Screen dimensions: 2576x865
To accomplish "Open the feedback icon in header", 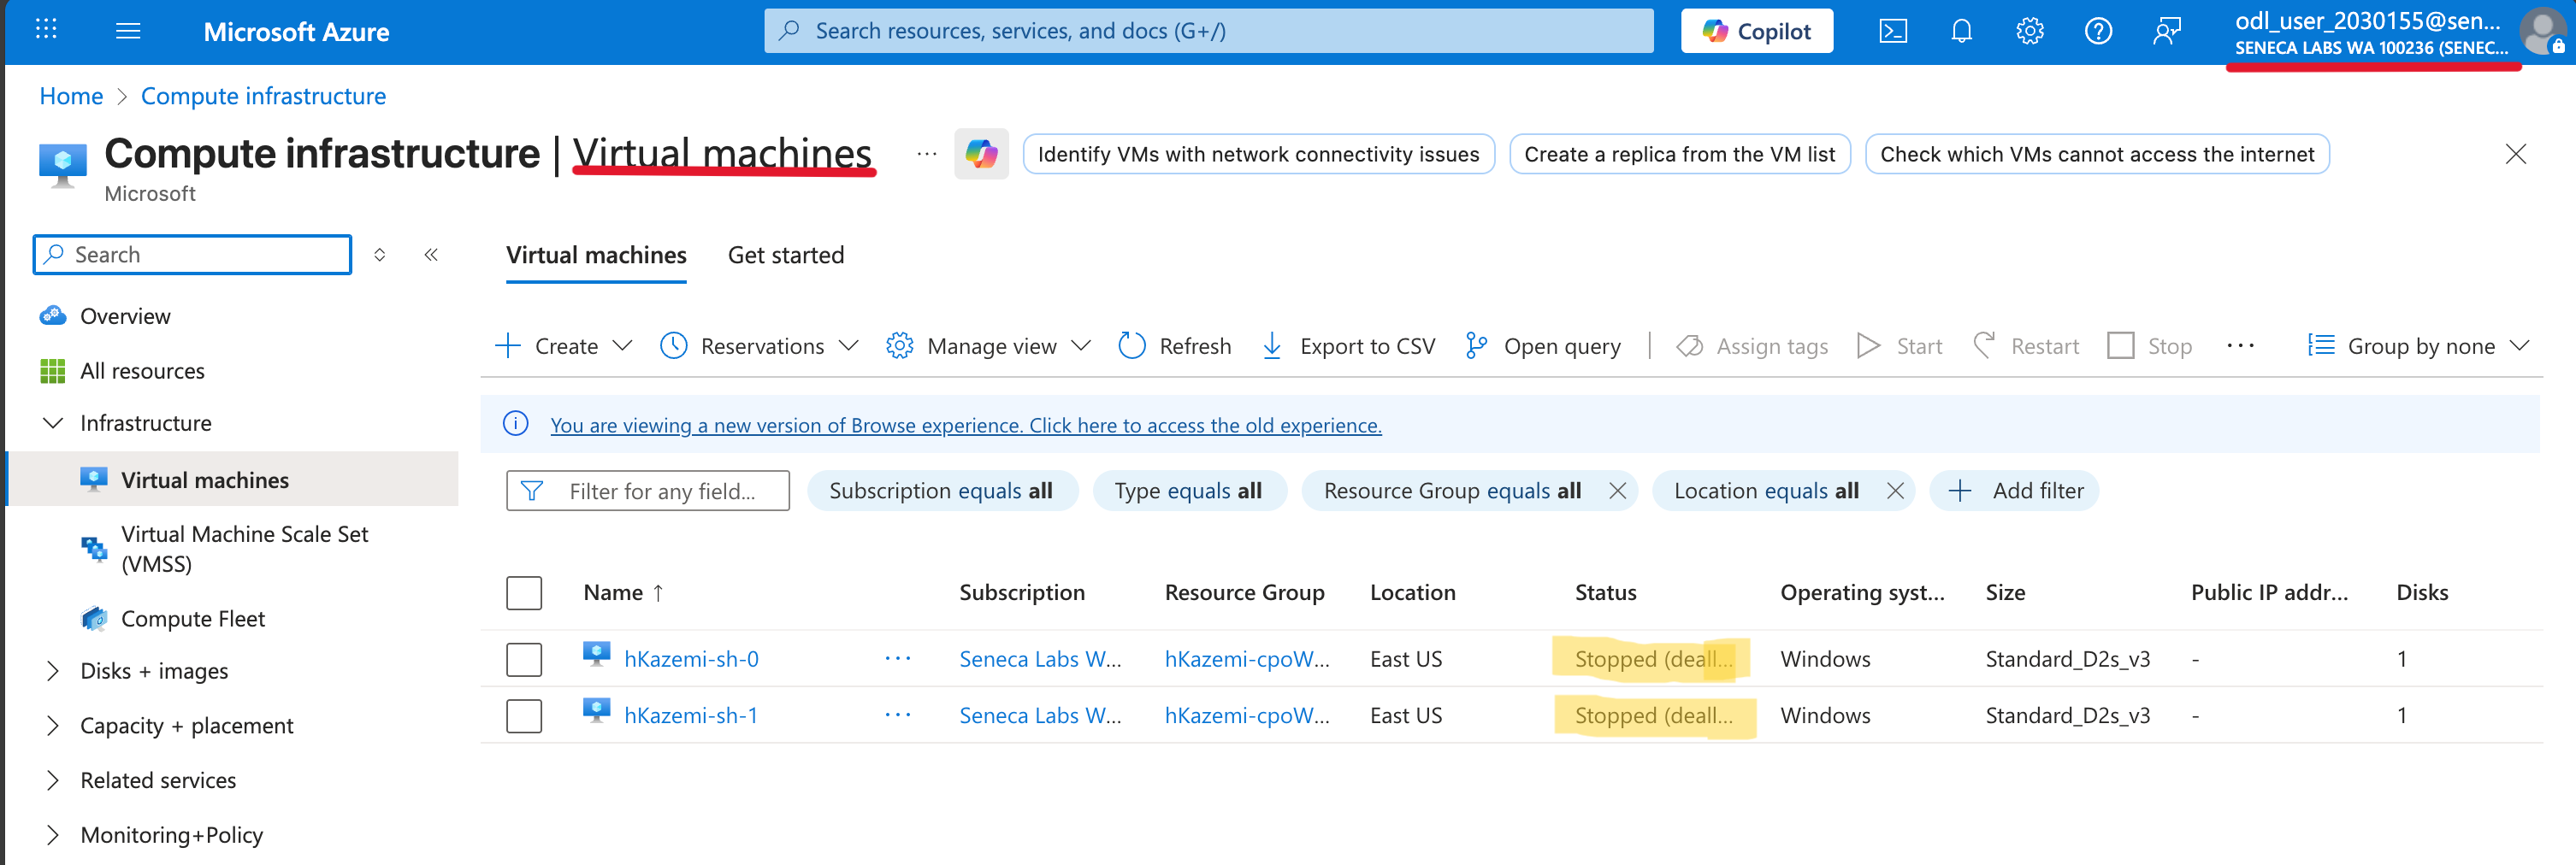I will point(2166,31).
